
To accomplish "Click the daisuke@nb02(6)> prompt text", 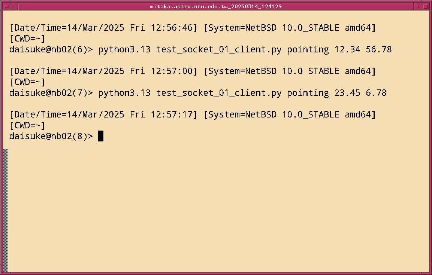I will click(x=51, y=49).
